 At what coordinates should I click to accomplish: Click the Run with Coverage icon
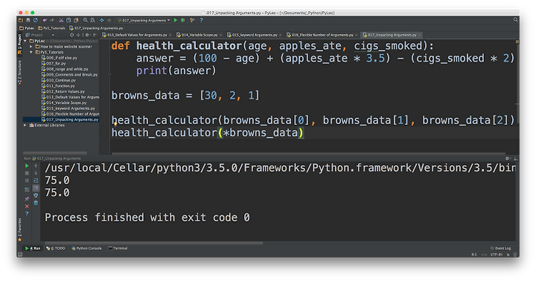click(x=192, y=20)
